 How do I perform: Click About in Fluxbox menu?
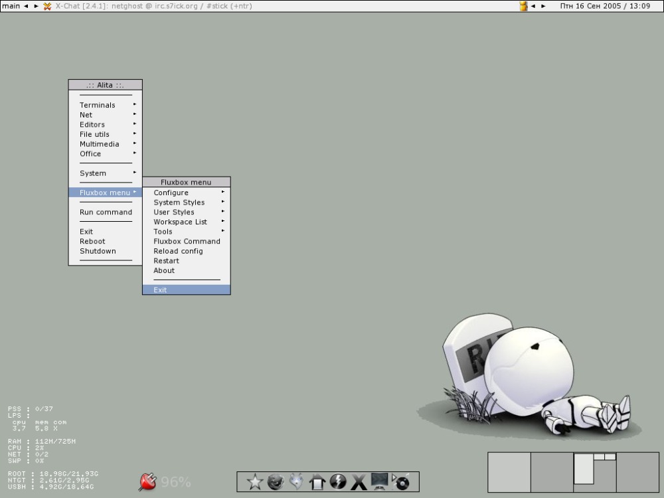pyautogui.click(x=187, y=270)
